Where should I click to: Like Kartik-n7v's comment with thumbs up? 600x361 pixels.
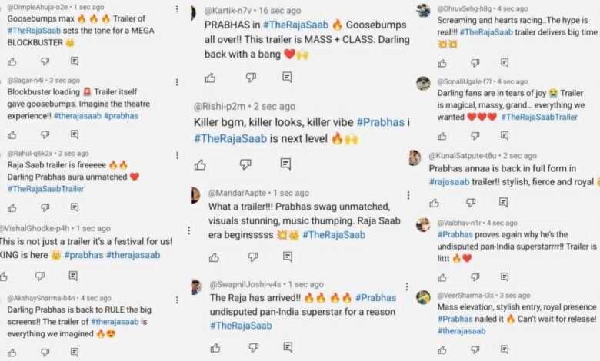pyautogui.click(x=210, y=77)
